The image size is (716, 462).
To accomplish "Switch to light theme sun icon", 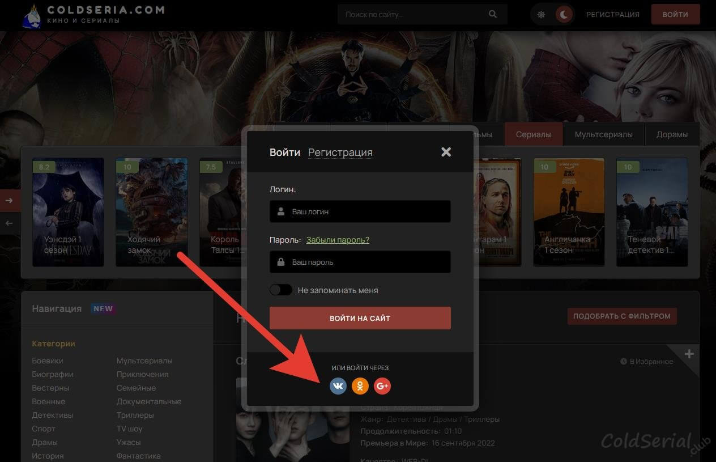I will click(x=542, y=15).
